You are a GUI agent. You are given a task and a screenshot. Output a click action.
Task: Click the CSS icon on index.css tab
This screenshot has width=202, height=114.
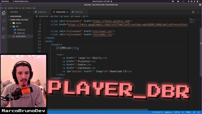(x=36, y=12)
